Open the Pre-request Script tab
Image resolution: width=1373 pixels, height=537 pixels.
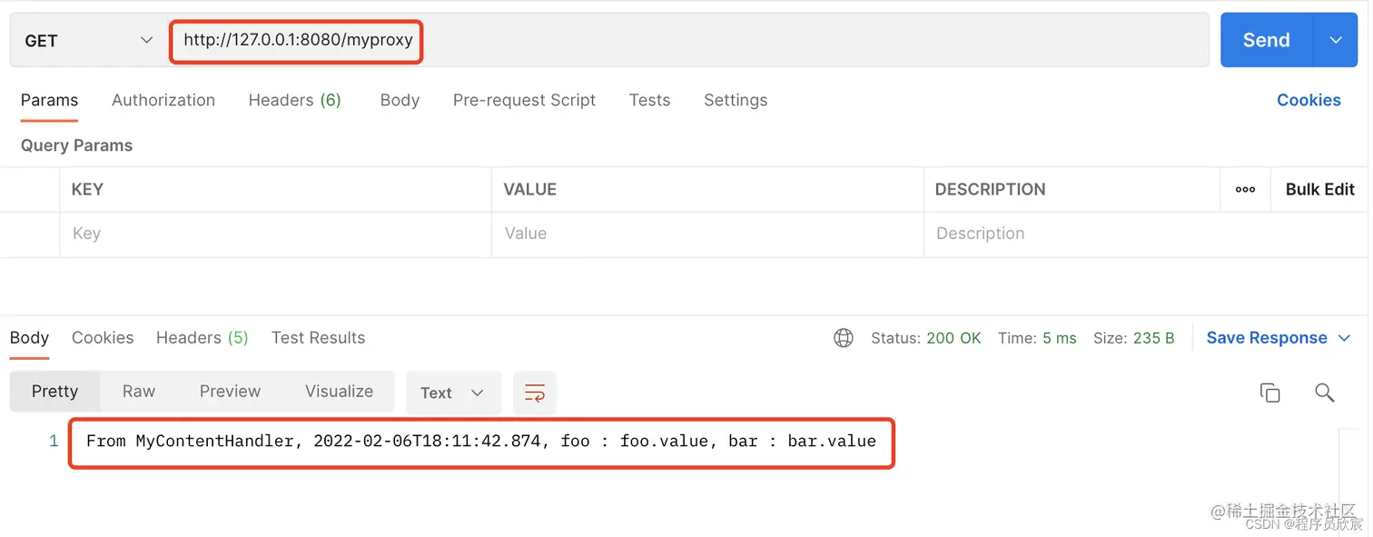524,100
